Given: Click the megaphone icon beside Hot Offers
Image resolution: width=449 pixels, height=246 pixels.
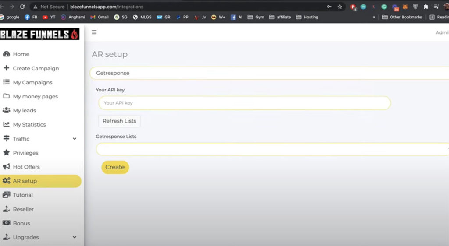Looking at the screenshot, I should click(6, 166).
